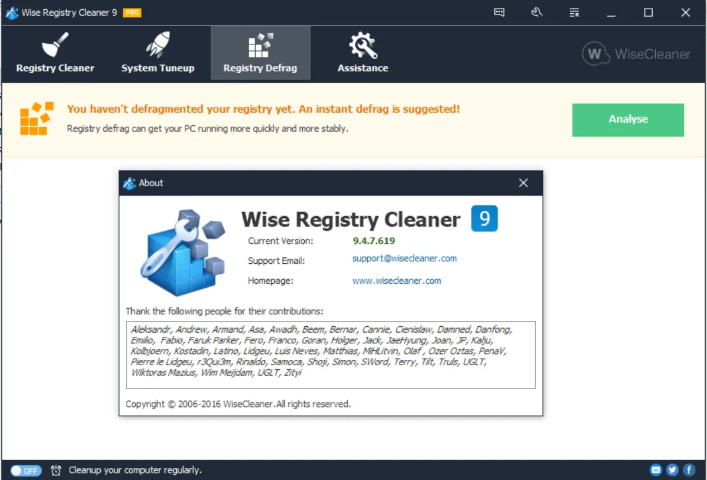Switch to the System Tuneup tab
707x480 pixels.
point(158,53)
